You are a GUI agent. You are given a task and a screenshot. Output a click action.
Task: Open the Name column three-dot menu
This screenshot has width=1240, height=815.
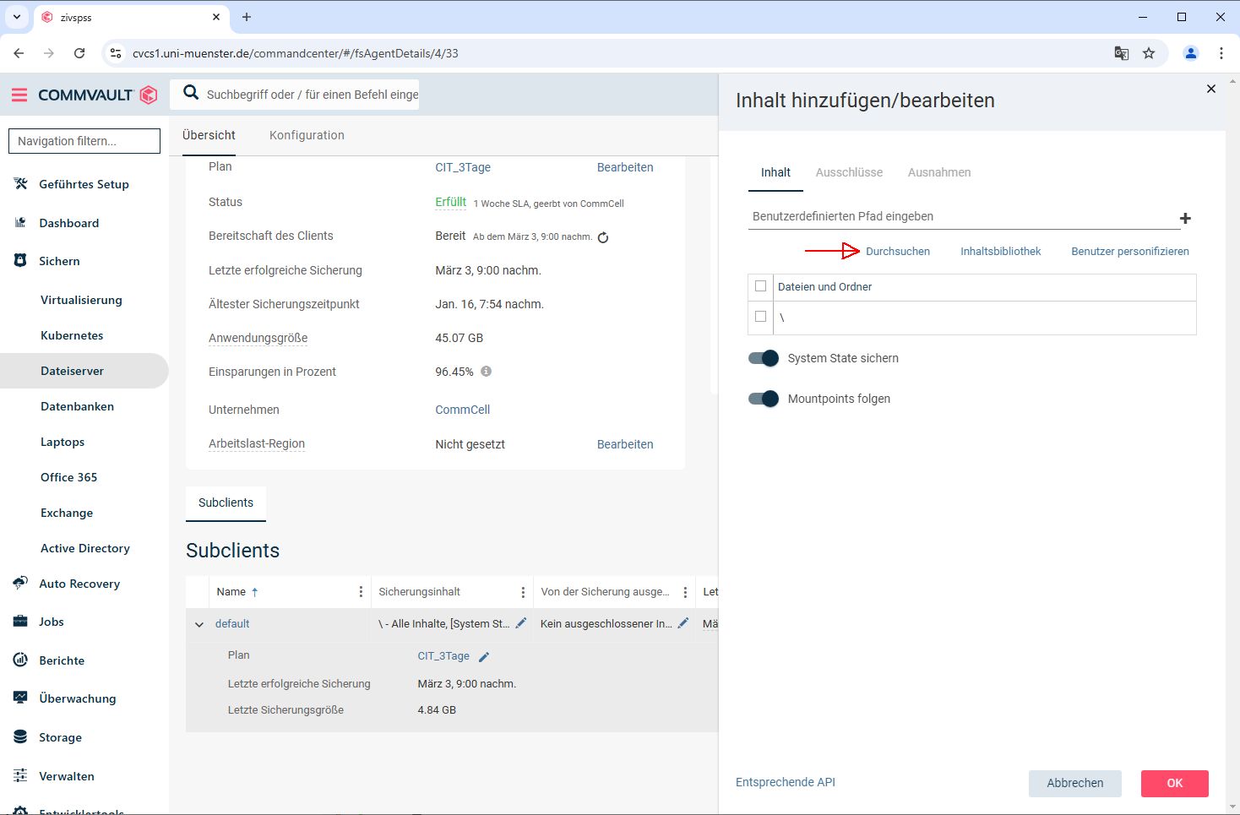click(x=361, y=592)
